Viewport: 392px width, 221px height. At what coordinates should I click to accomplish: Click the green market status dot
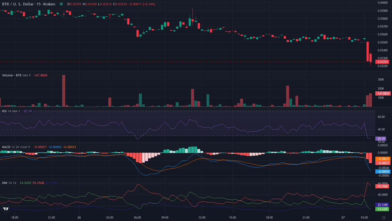tap(62, 4)
